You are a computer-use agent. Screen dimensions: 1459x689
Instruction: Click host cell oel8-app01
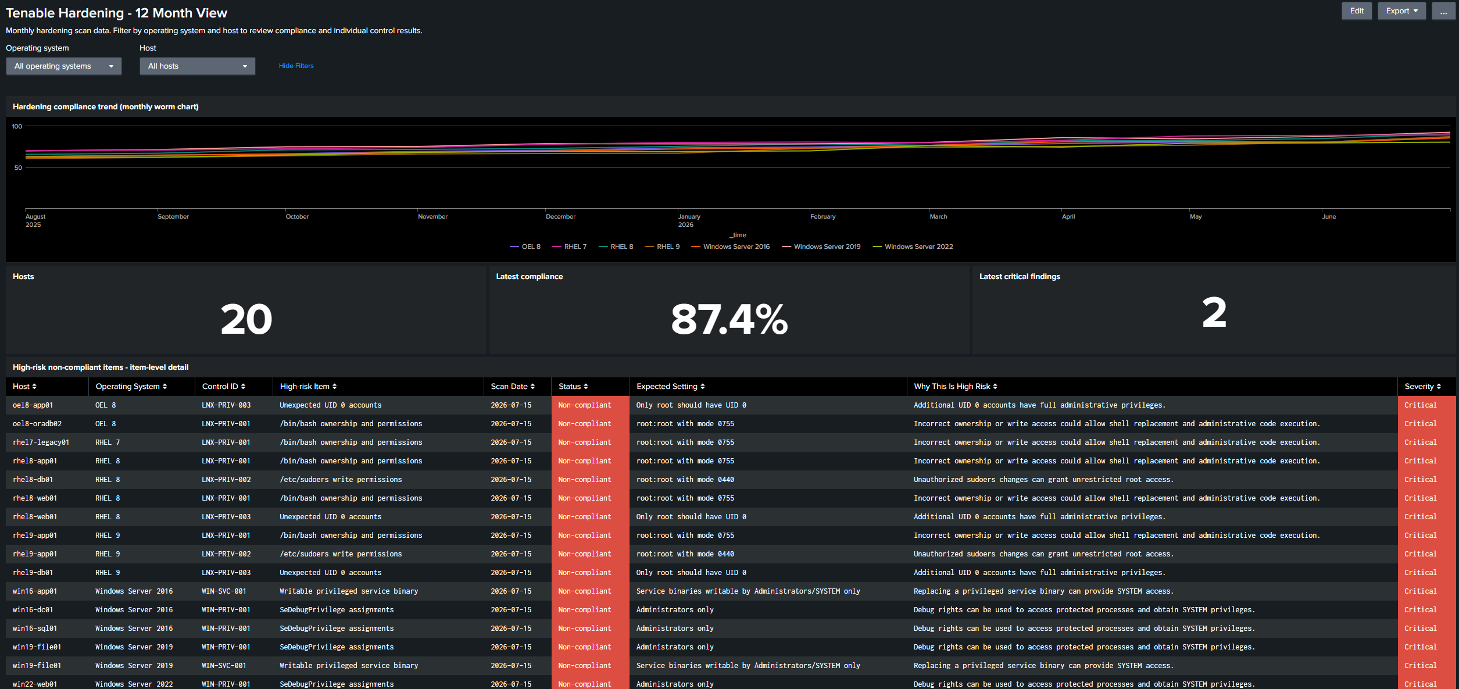(x=33, y=405)
